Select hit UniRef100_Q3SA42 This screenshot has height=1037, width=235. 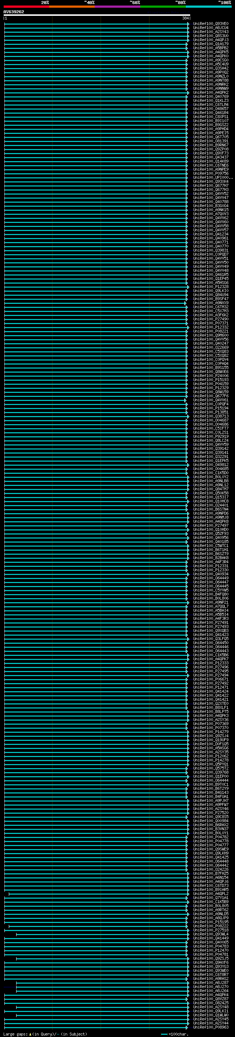[x=211, y=68]
